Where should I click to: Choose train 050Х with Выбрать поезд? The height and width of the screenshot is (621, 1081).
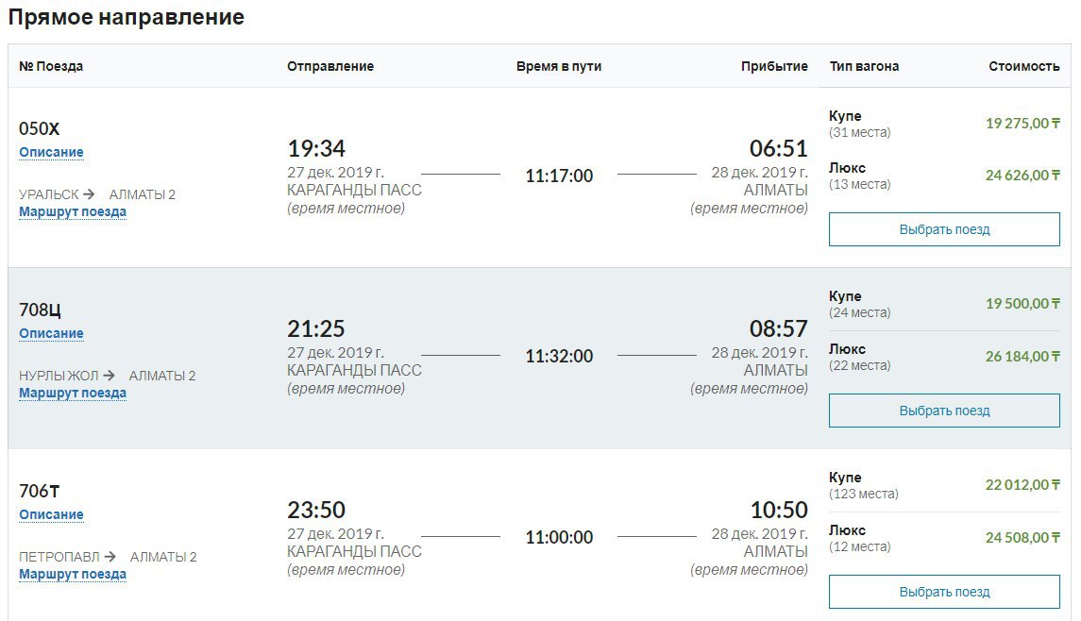(x=944, y=229)
